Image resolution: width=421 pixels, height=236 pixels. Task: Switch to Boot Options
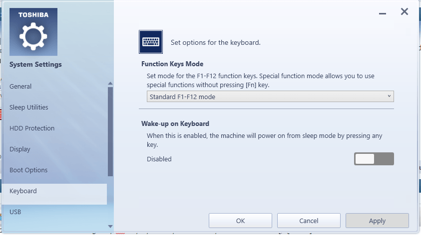28,170
